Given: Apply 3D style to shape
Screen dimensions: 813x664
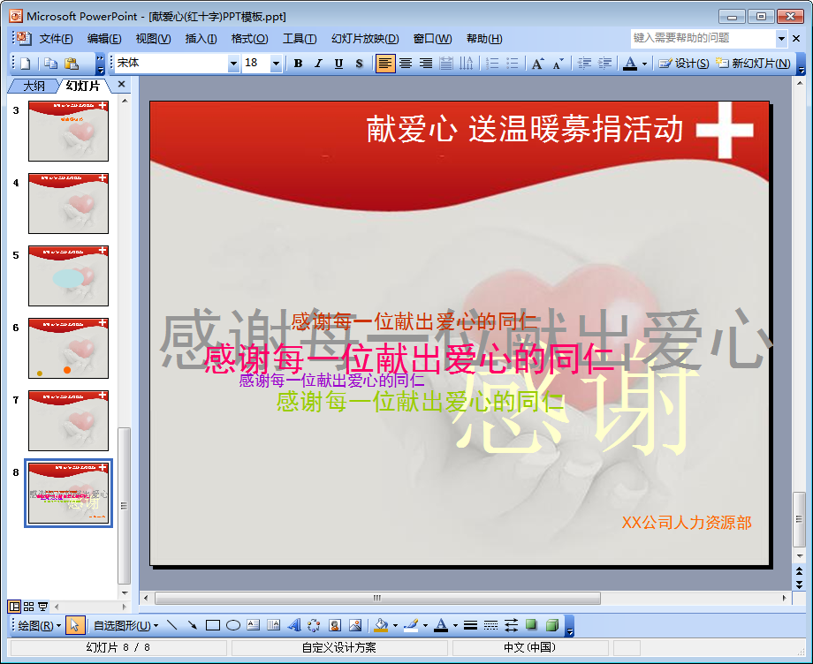Looking at the screenshot, I should click(x=552, y=625).
